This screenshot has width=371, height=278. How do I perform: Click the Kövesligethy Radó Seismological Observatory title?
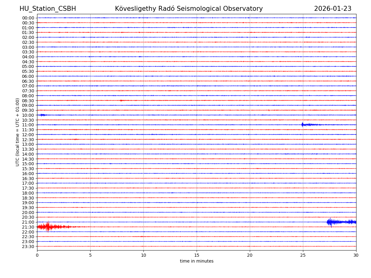pyautogui.click(x=189, y=9)
